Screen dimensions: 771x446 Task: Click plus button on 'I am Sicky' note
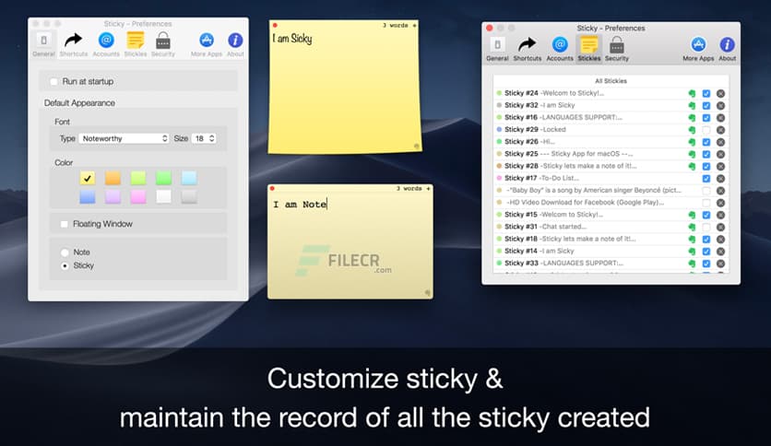point(414,25)
